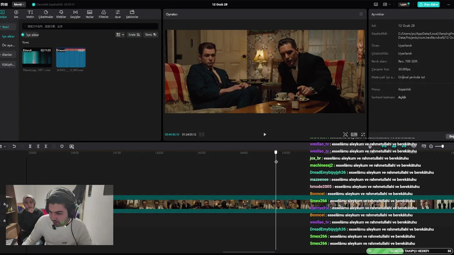Viewport: 454px width, 255px height.
Task: Click the keyboard shortcuts icon
Action: 376,5
